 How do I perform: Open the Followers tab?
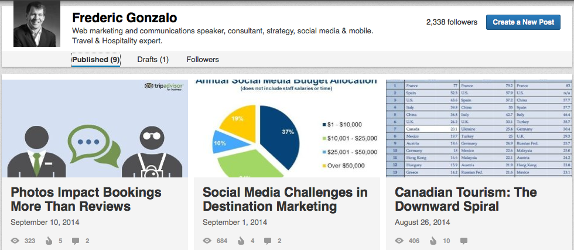pos(203,60)
